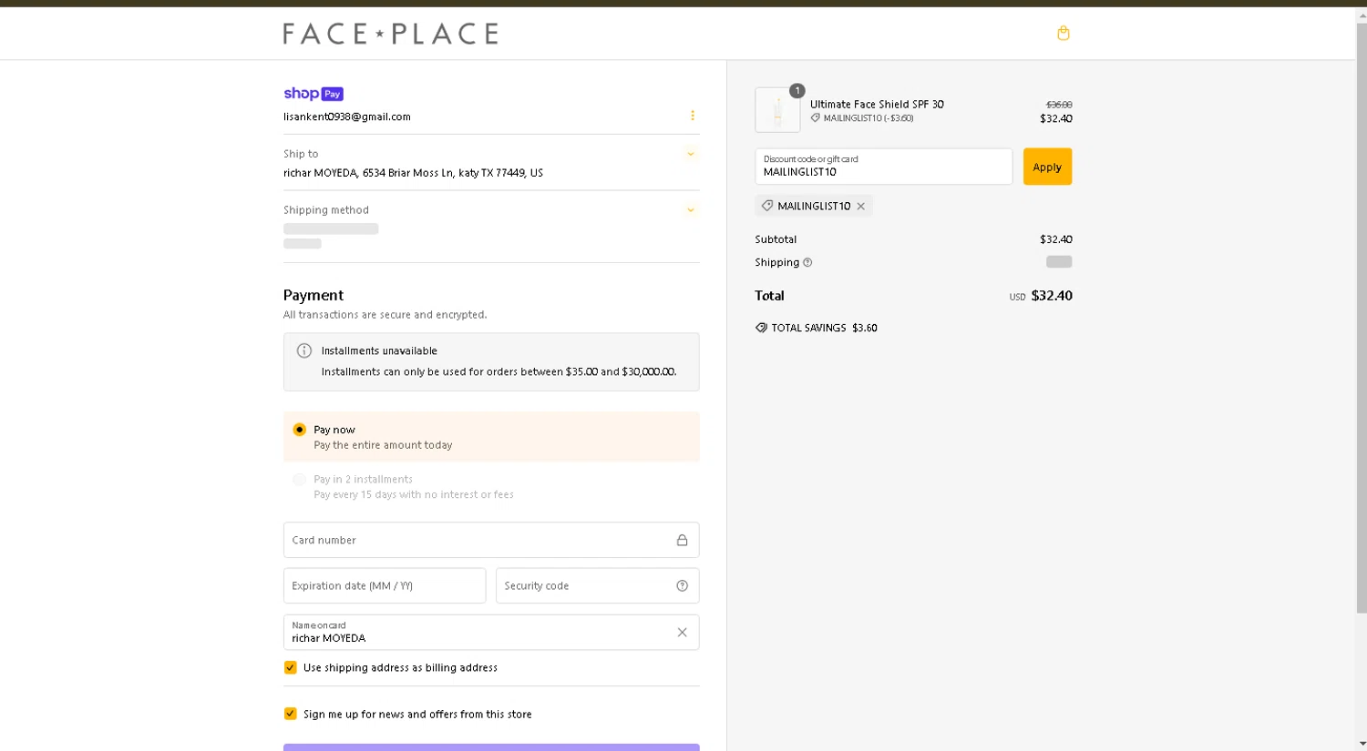Clear the Name on card field
The height and width of the screenshot is (751, 1367).
coord(682,633)
